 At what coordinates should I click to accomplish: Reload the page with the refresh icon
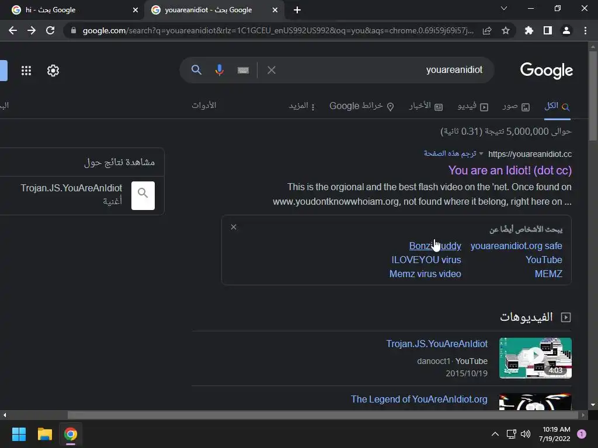click(x=50, y=30)
